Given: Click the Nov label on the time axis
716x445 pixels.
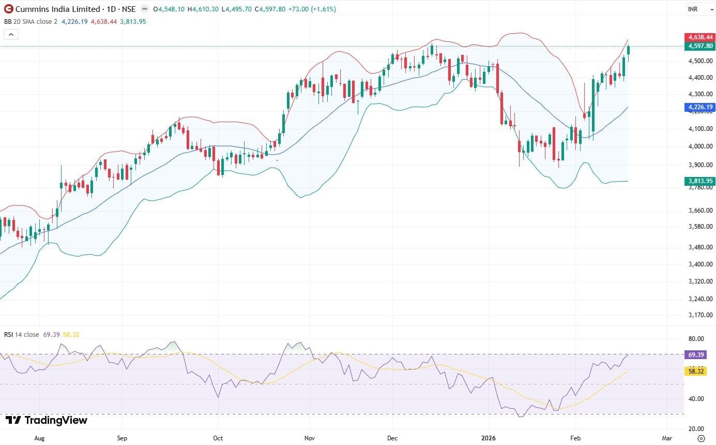Looking at the screenshot, I should click(309, 438).
